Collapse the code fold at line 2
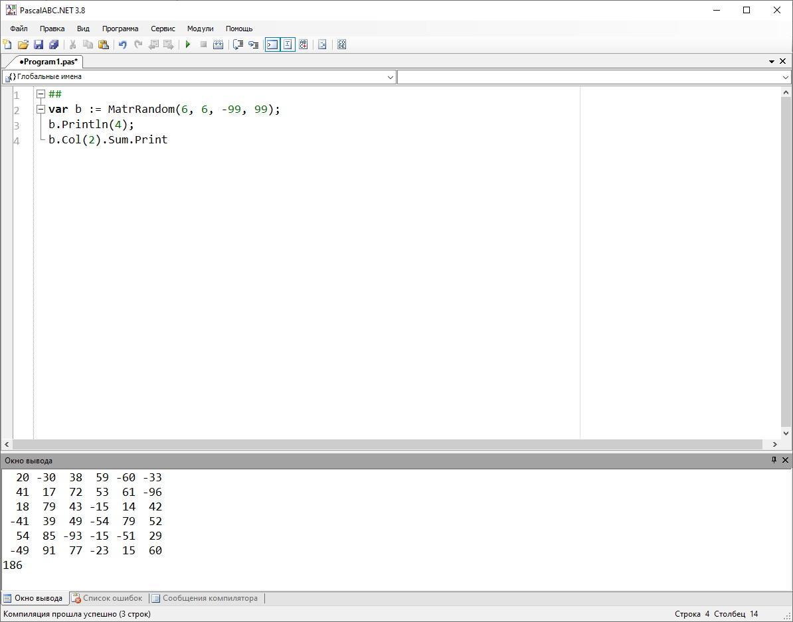Screen dimensions: 793x622 click(41, 110)
